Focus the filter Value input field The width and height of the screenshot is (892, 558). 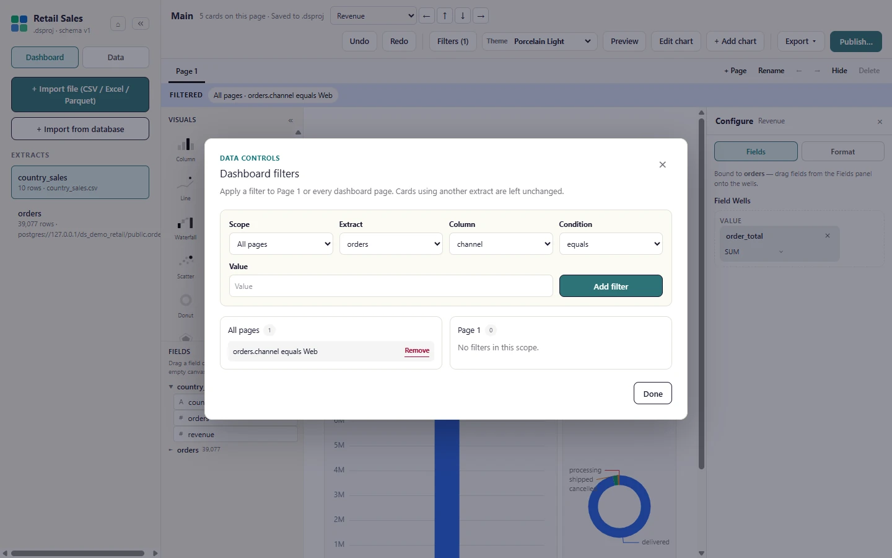(x=391, y=286)
